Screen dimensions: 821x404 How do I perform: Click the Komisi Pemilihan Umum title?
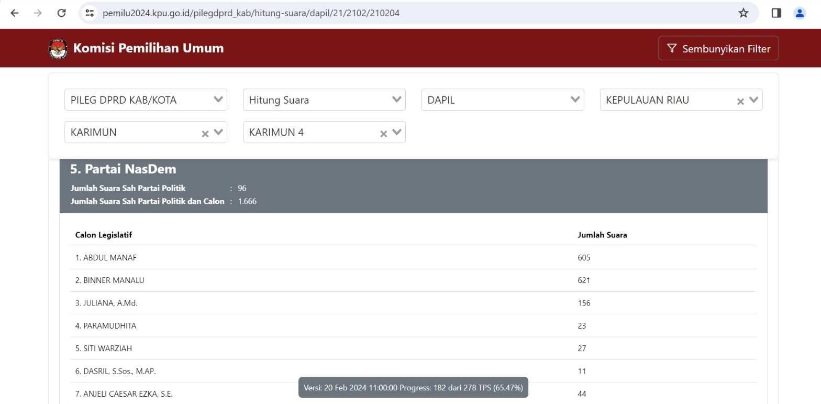(148, 48)
